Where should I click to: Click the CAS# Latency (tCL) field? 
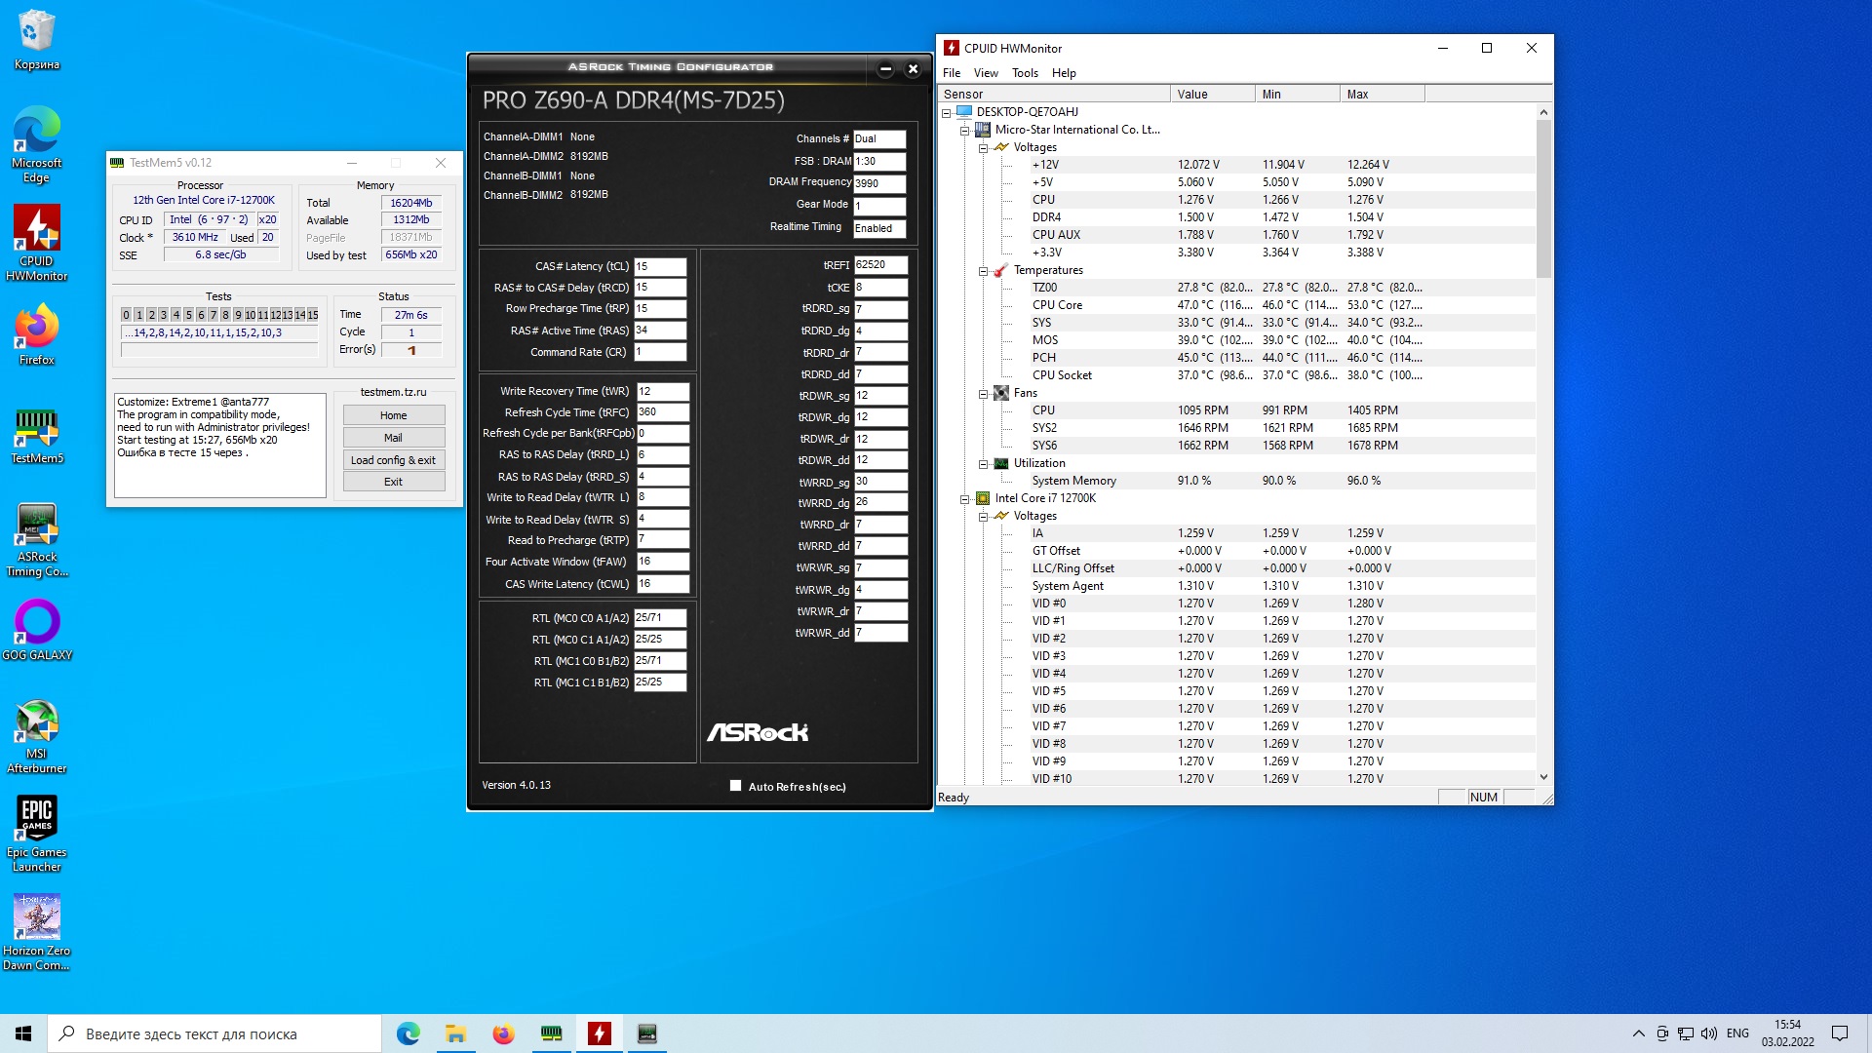tap(660, 266)
